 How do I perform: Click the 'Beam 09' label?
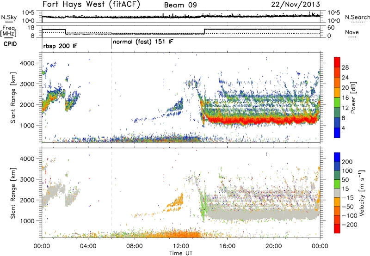(x=180, y=5)
